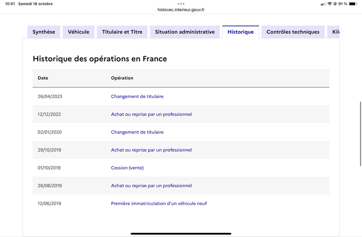
Task: Tap the battery icon in status bar
Action: (352, 4)
